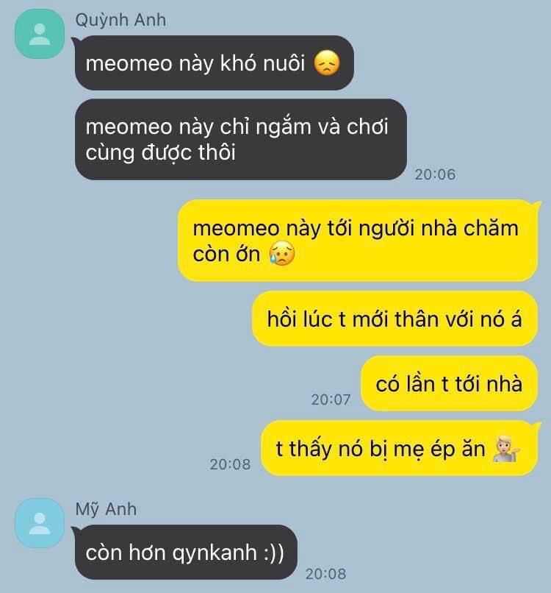
Task: Tap the shrugging person emoji
Action: tap(507, 449)
